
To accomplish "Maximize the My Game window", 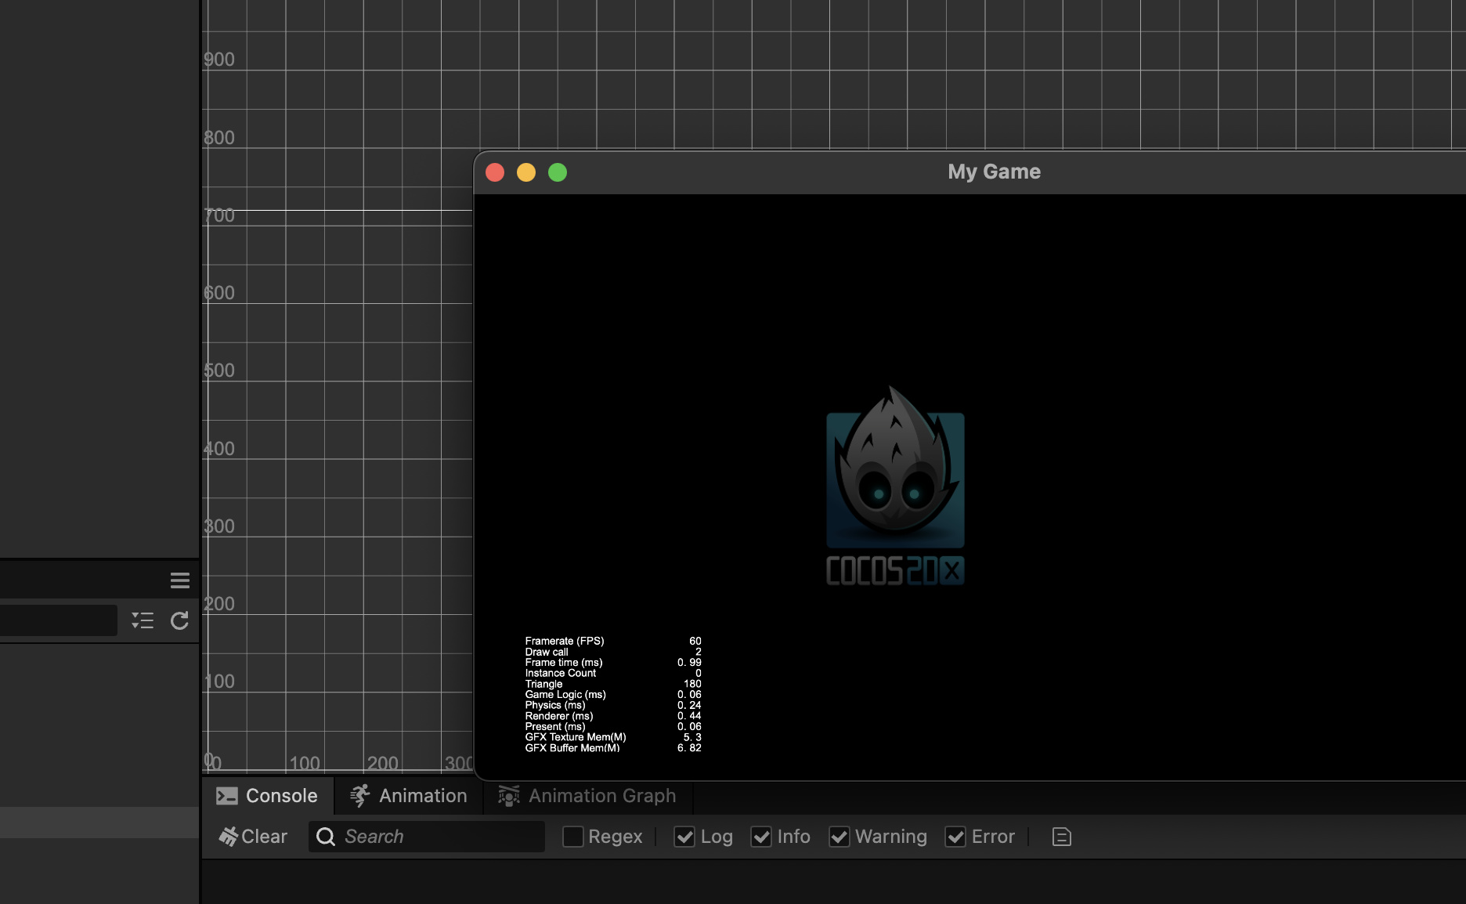I will 558,172.
